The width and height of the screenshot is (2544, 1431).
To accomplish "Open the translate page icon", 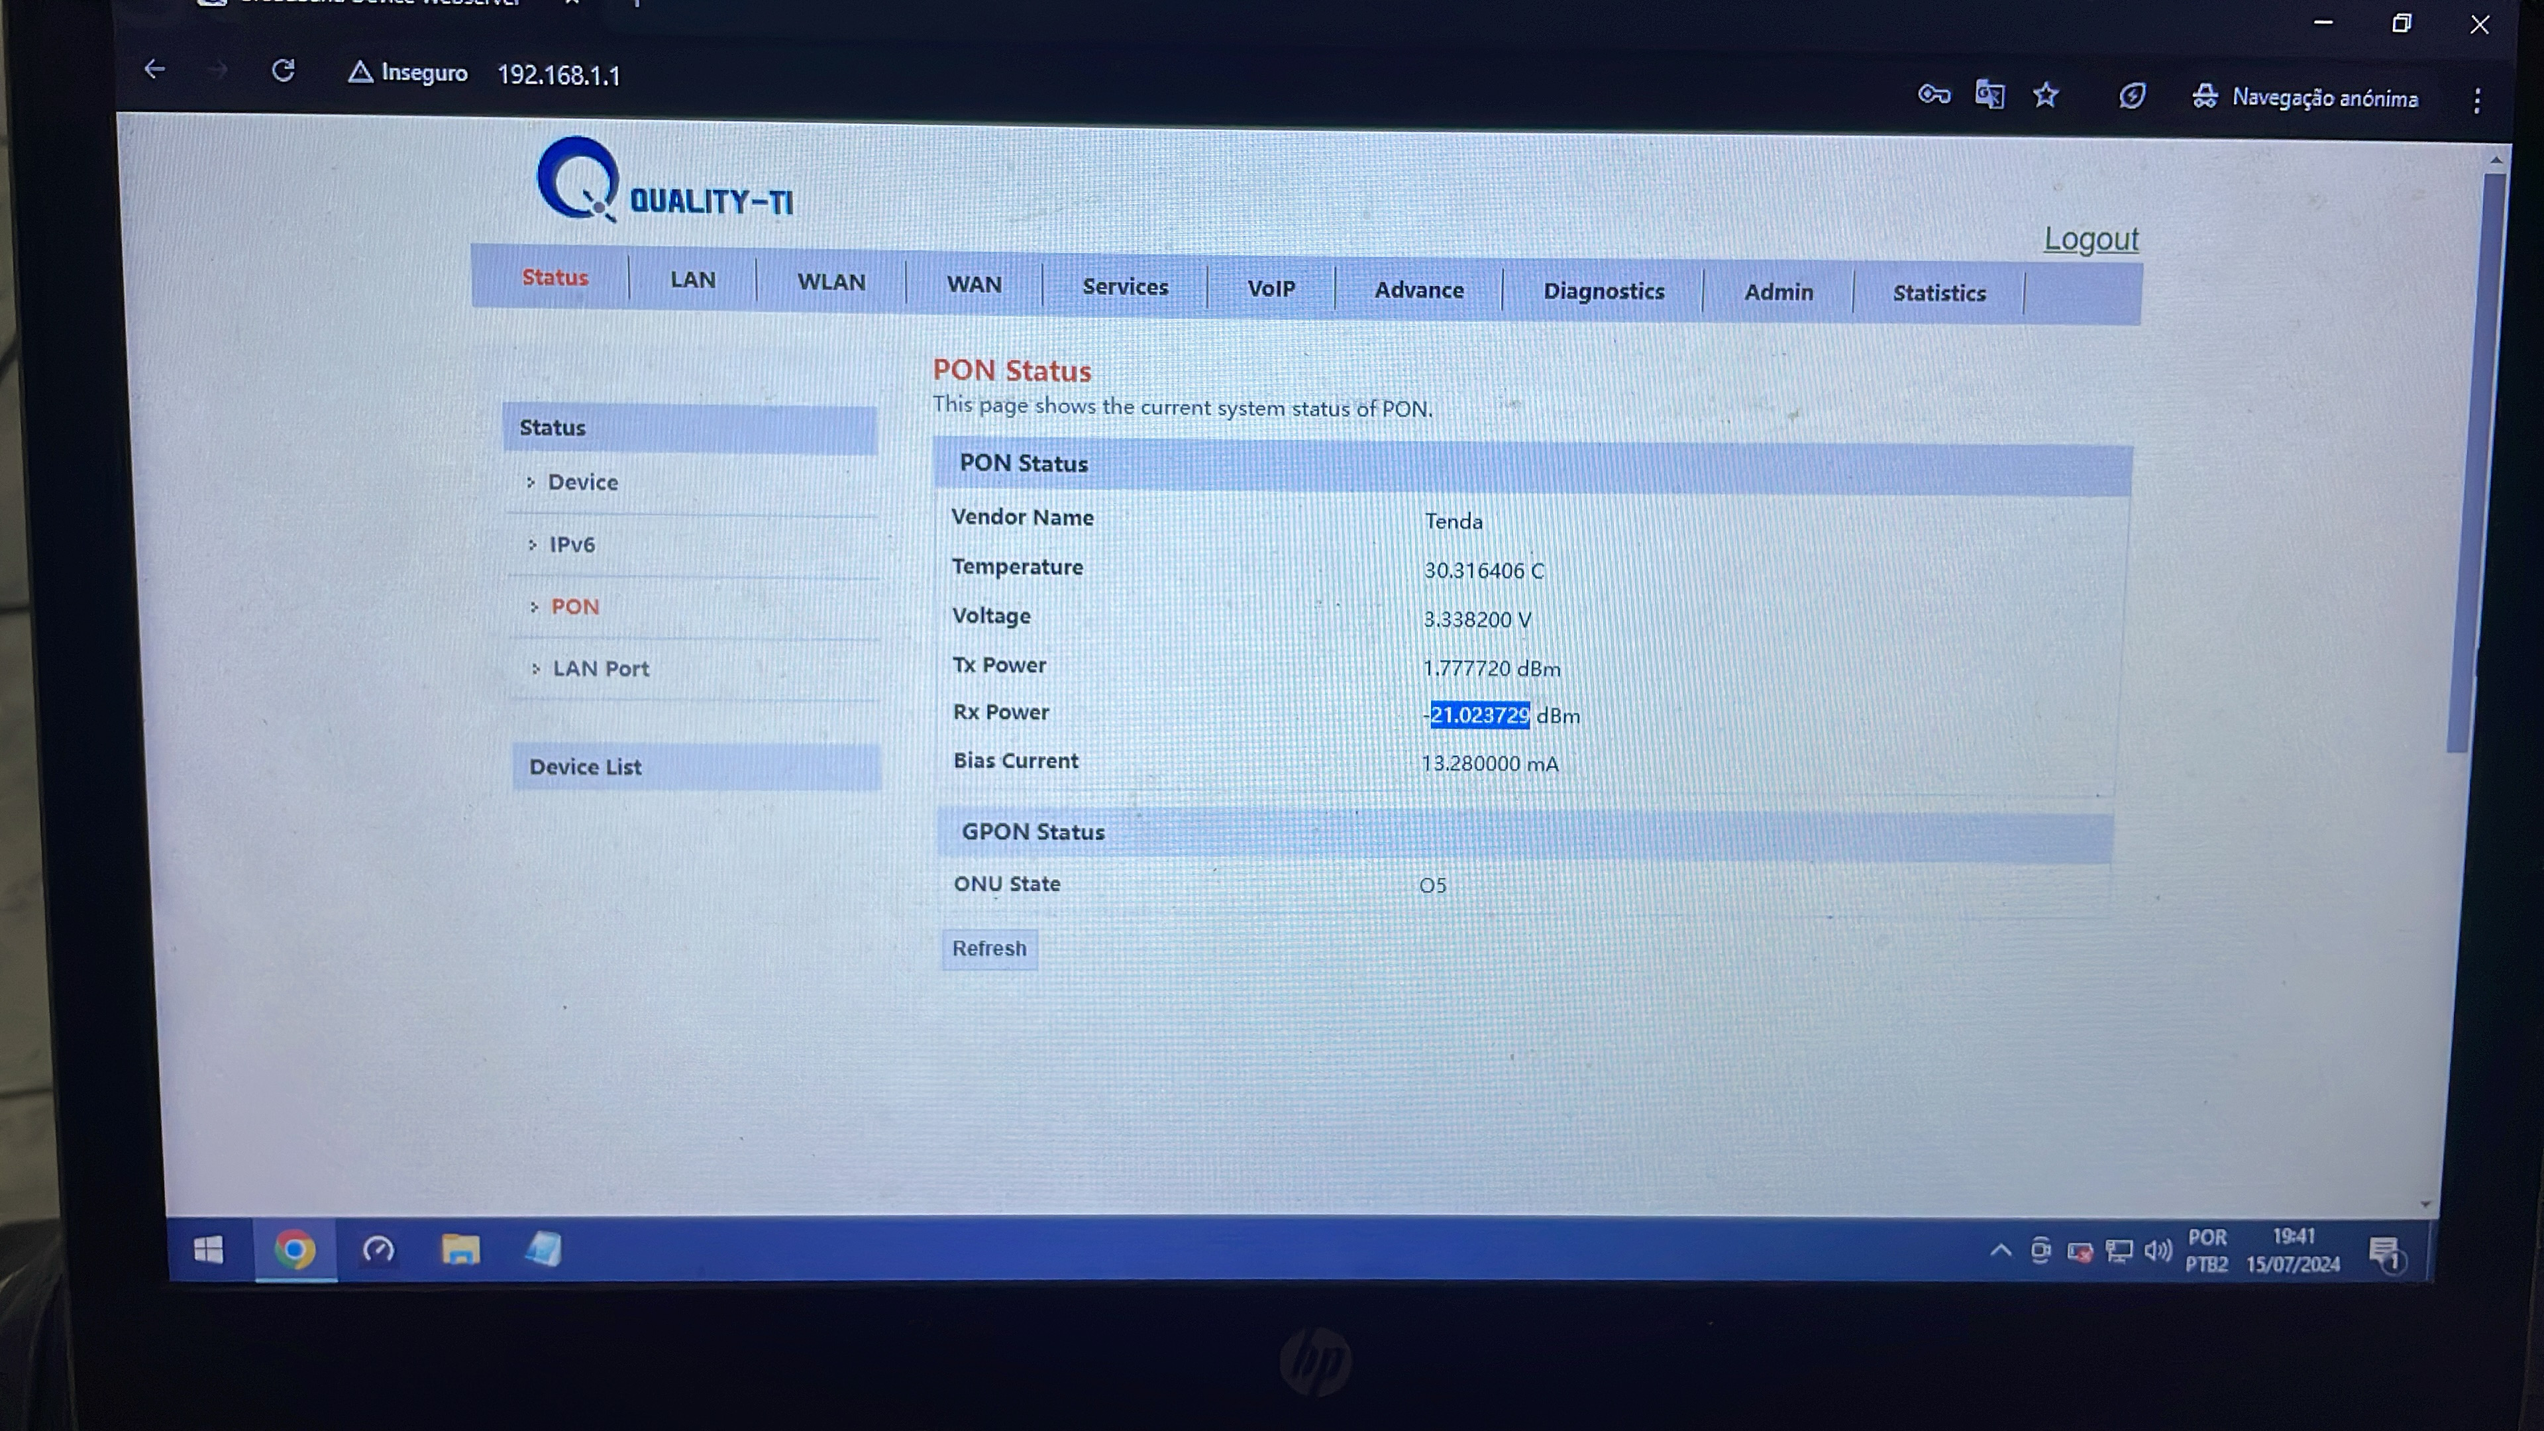I will 1989,95.
